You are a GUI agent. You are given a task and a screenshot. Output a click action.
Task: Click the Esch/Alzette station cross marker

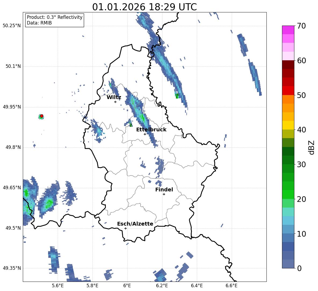[x=125, y=228]
